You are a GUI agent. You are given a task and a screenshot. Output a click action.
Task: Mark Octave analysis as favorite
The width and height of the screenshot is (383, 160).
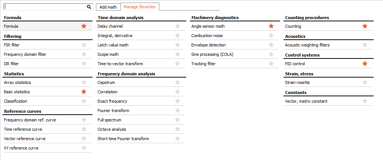click(178, 129)
